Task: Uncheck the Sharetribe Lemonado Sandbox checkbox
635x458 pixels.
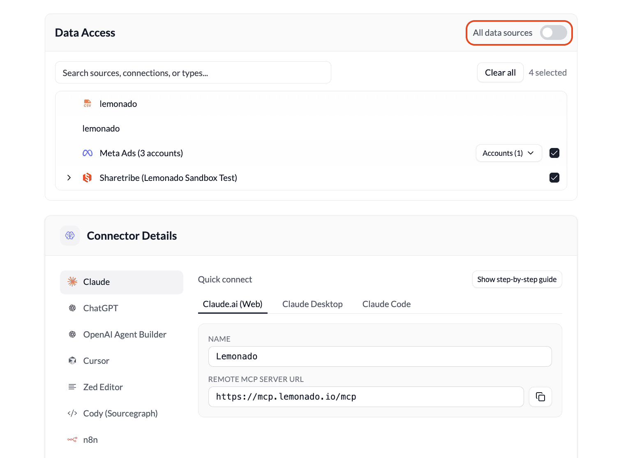Action: pyautogui.click(x=554, y=178)
